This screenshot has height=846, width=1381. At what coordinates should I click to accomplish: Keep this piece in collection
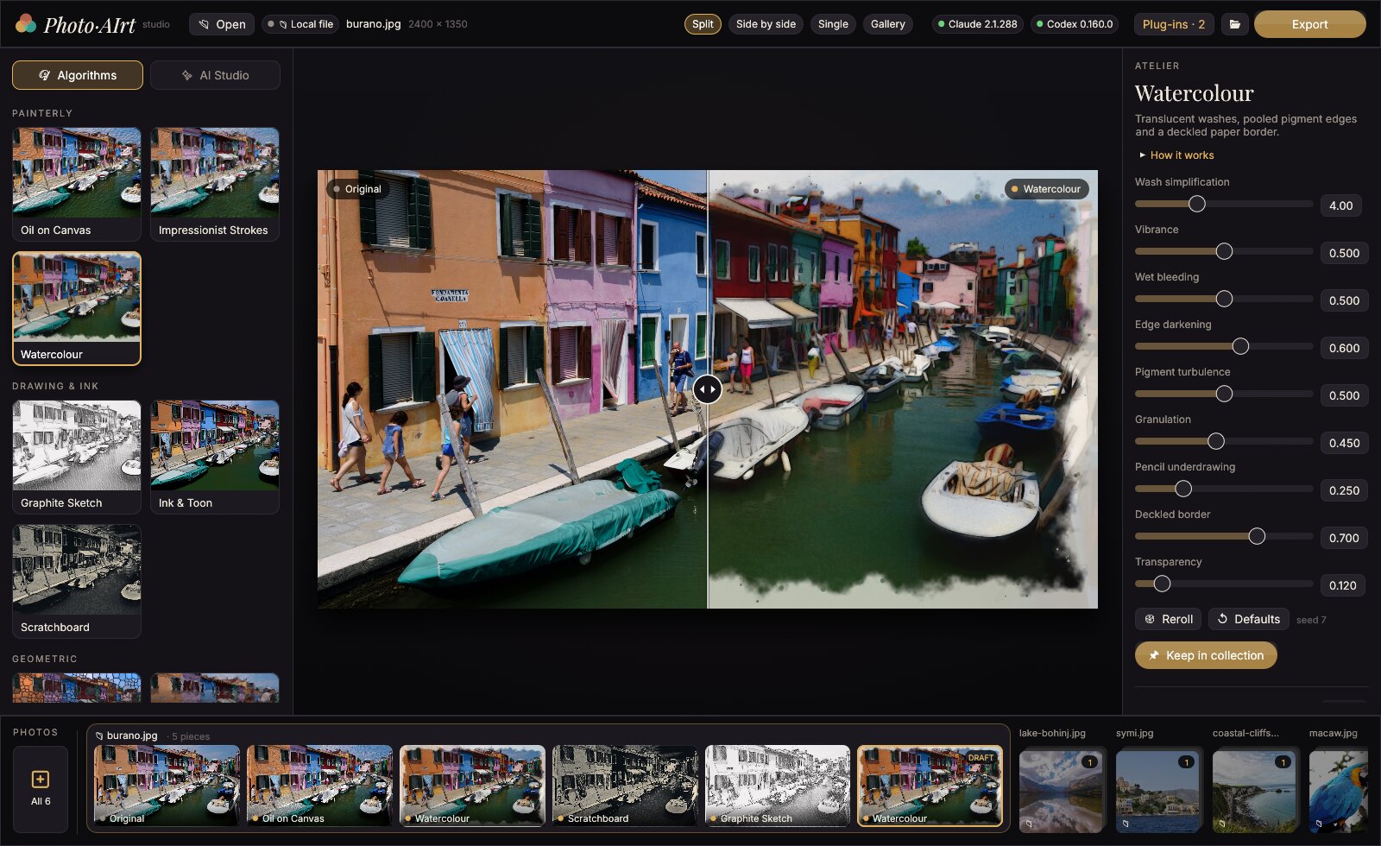point(1206,655)
